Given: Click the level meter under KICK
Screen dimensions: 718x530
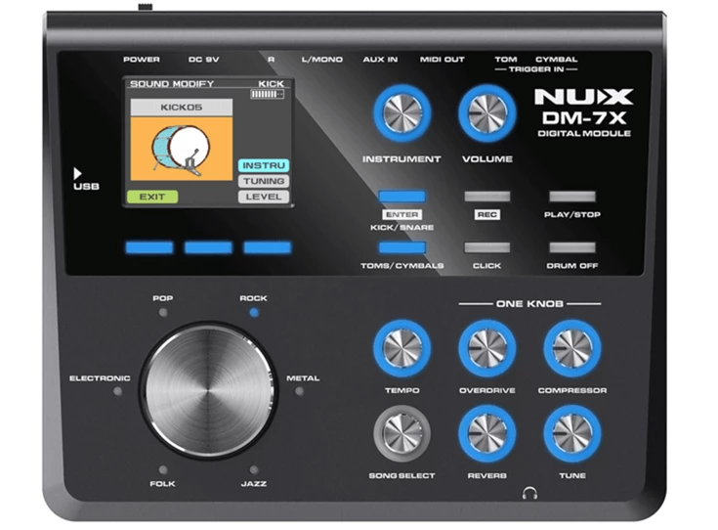Looking at the screenshot, I should pyautogui.click(x=268, y=95).
